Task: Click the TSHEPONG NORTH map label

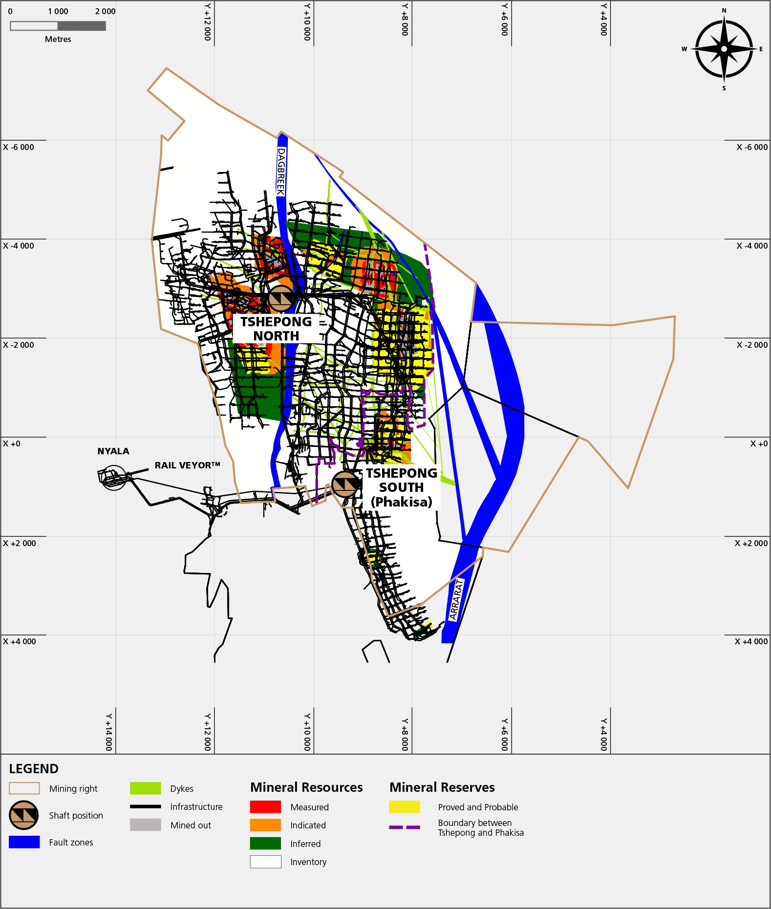Action: 276,329
